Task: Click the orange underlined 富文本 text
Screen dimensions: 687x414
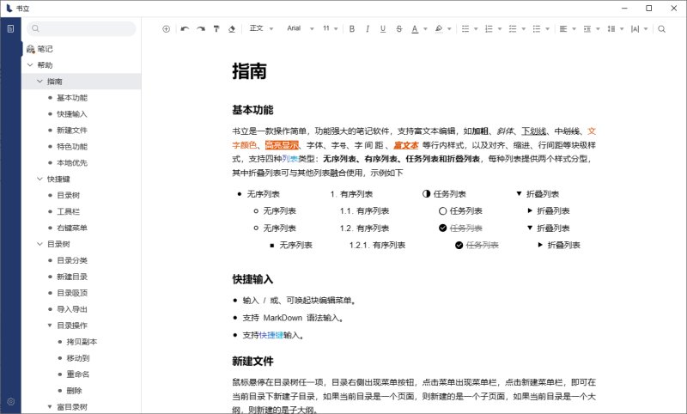Action: tap(405, 145)
